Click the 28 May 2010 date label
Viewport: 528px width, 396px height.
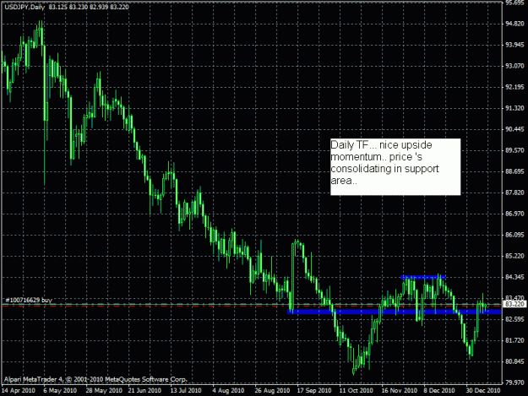point(104,391)
